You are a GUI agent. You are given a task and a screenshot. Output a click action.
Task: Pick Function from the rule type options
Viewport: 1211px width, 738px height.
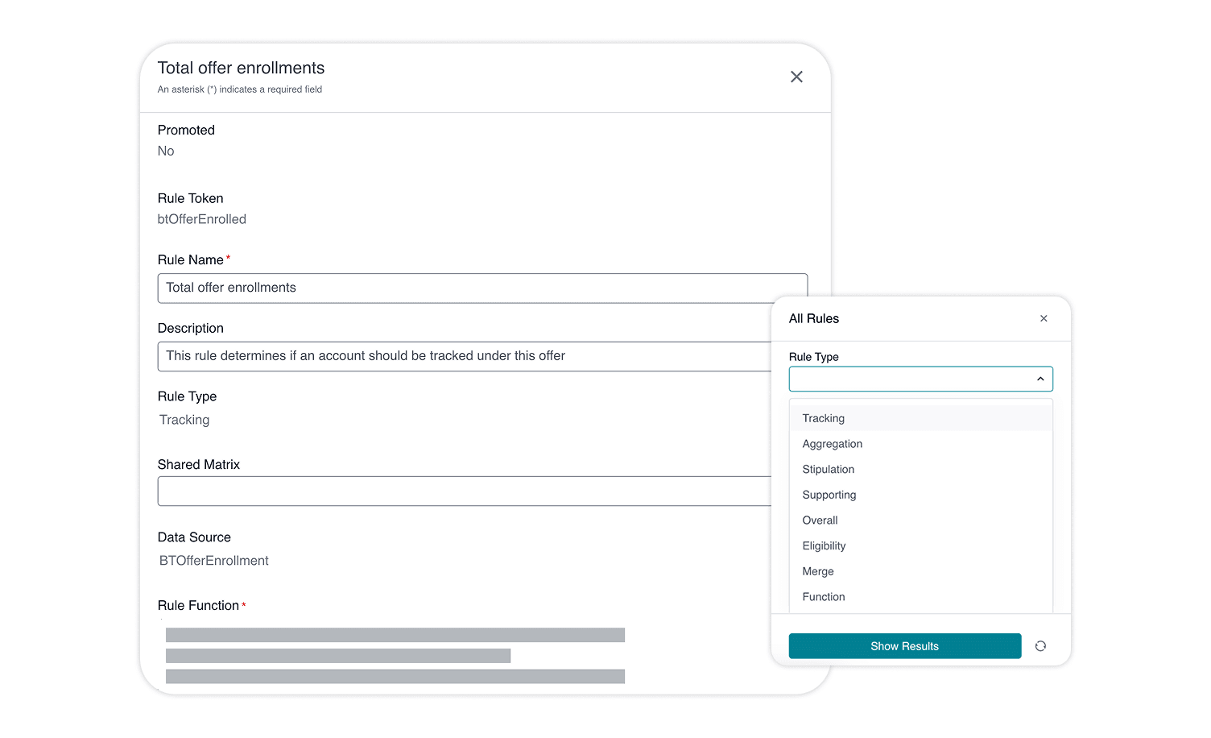[x=824, y=596]
